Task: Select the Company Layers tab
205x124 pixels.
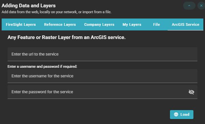Action: (x=99, y=24)
